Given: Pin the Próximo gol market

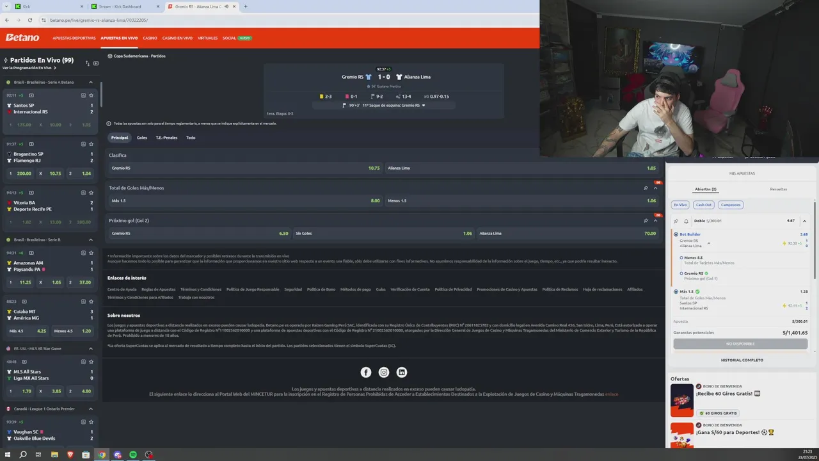Looking at the screenshot, I should (646, 221).
